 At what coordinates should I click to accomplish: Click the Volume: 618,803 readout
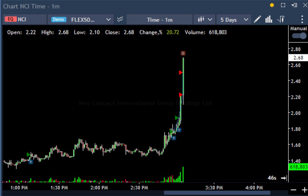tap(206, 32)
